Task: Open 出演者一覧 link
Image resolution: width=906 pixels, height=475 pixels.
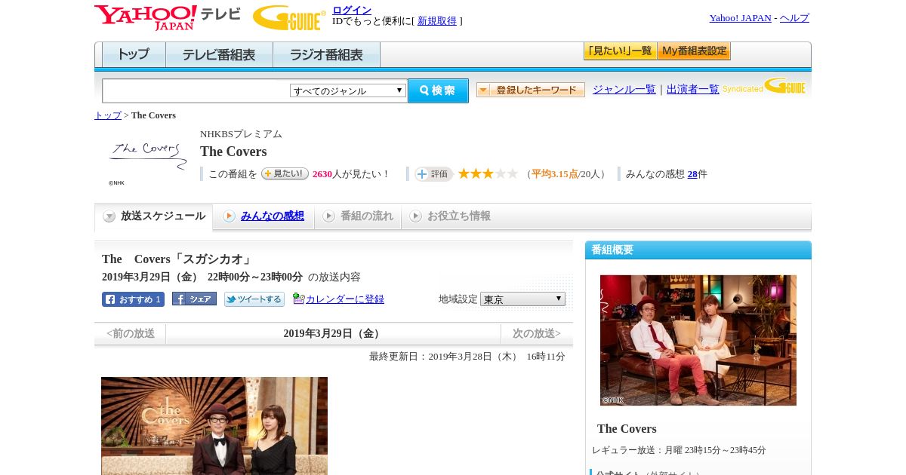Action: tap(692, 90)
